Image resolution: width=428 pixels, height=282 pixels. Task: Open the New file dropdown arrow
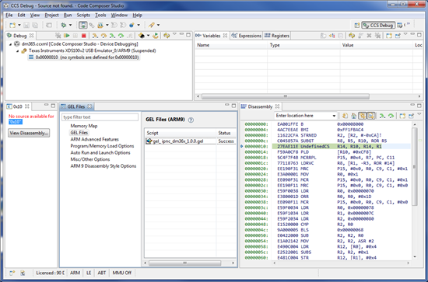[19, 25]
